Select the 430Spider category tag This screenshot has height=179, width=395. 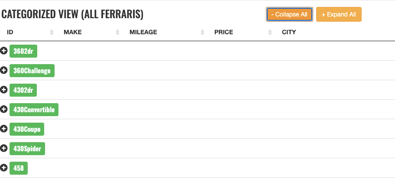[27, 149]
